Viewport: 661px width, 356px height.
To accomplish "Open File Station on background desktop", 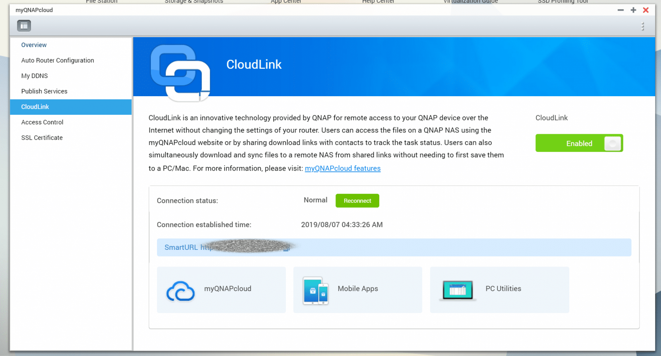I will (x=102, y=2).
